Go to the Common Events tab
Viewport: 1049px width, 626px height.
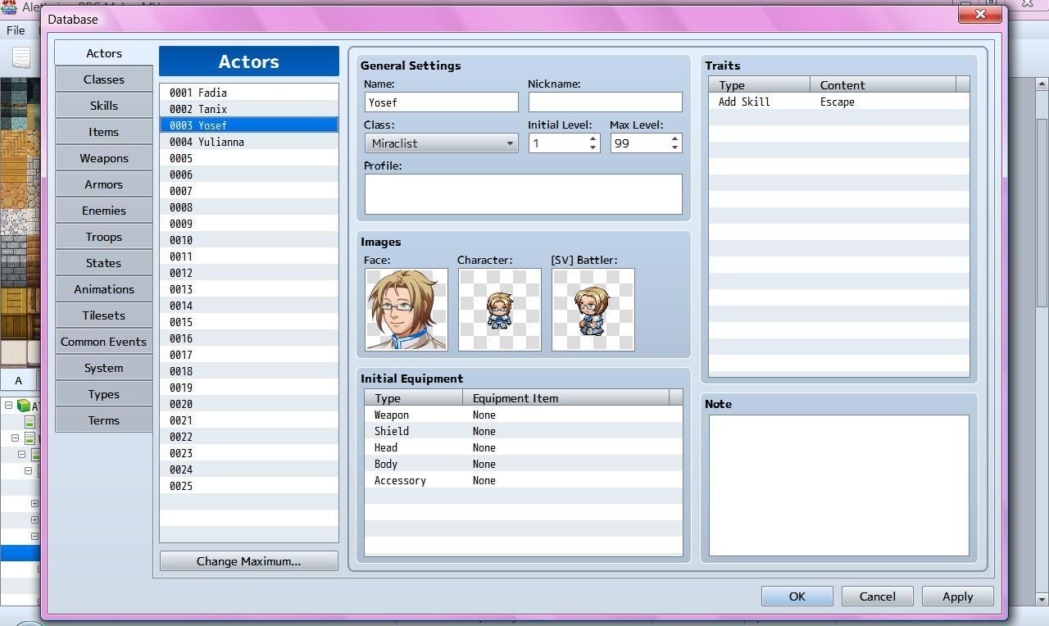104,342
